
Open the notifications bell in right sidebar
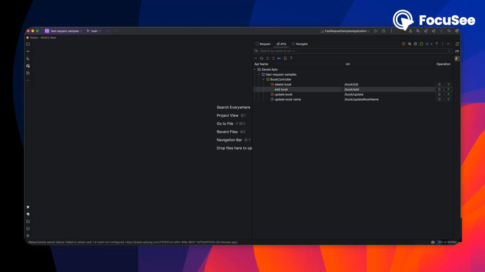coord(457,44)
